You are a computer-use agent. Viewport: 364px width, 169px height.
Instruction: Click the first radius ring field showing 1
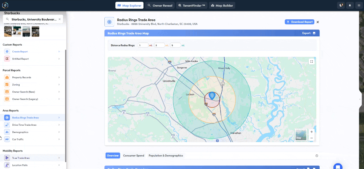pyautogui.click(x=143, y=45)
